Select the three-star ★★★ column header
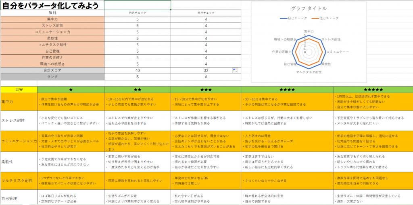The height and width of the screenshot is (205, 413). point(206,89)
